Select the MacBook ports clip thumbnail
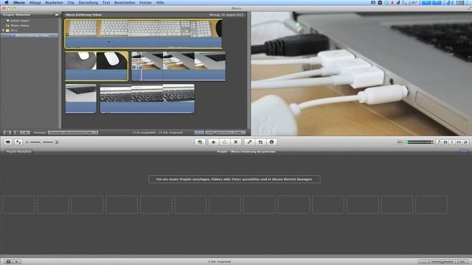The height and width of the screenshot is (265, 472). point(178,66)
